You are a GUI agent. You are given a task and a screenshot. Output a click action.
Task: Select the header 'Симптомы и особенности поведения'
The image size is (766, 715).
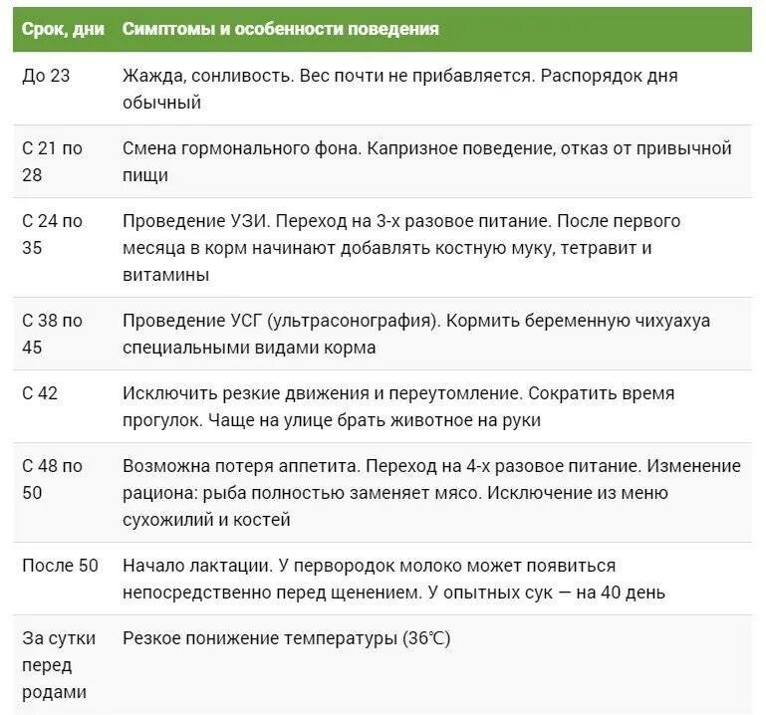[x=281, y=29]
